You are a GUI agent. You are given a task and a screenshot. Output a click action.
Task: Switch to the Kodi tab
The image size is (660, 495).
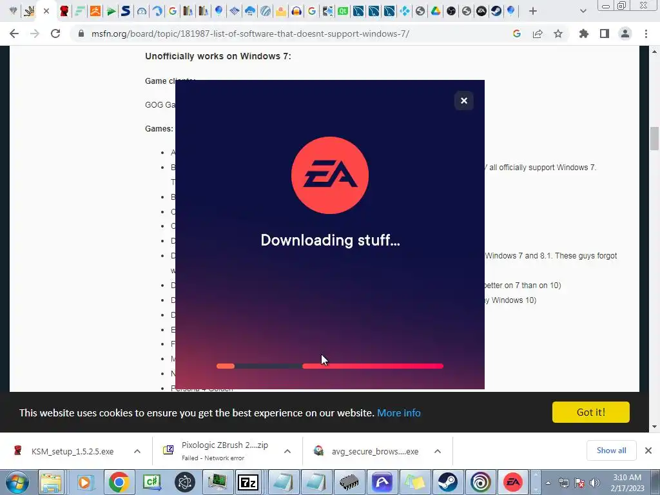(x=405, y=11)
